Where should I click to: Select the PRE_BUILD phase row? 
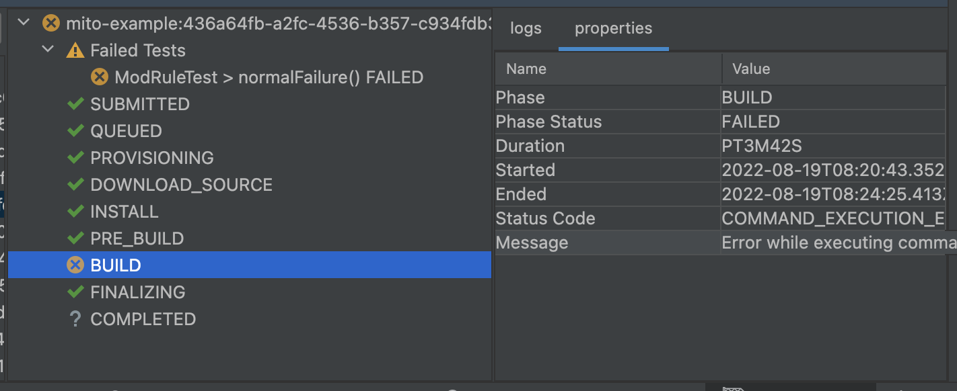pos(250,238)
